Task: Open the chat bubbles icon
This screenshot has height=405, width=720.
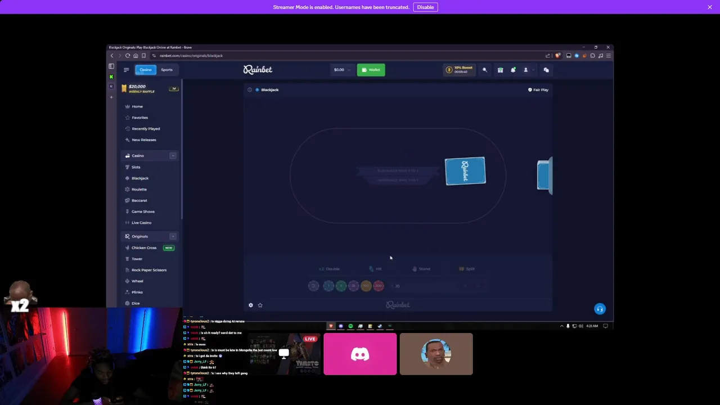Action: (x=546, y=70)
